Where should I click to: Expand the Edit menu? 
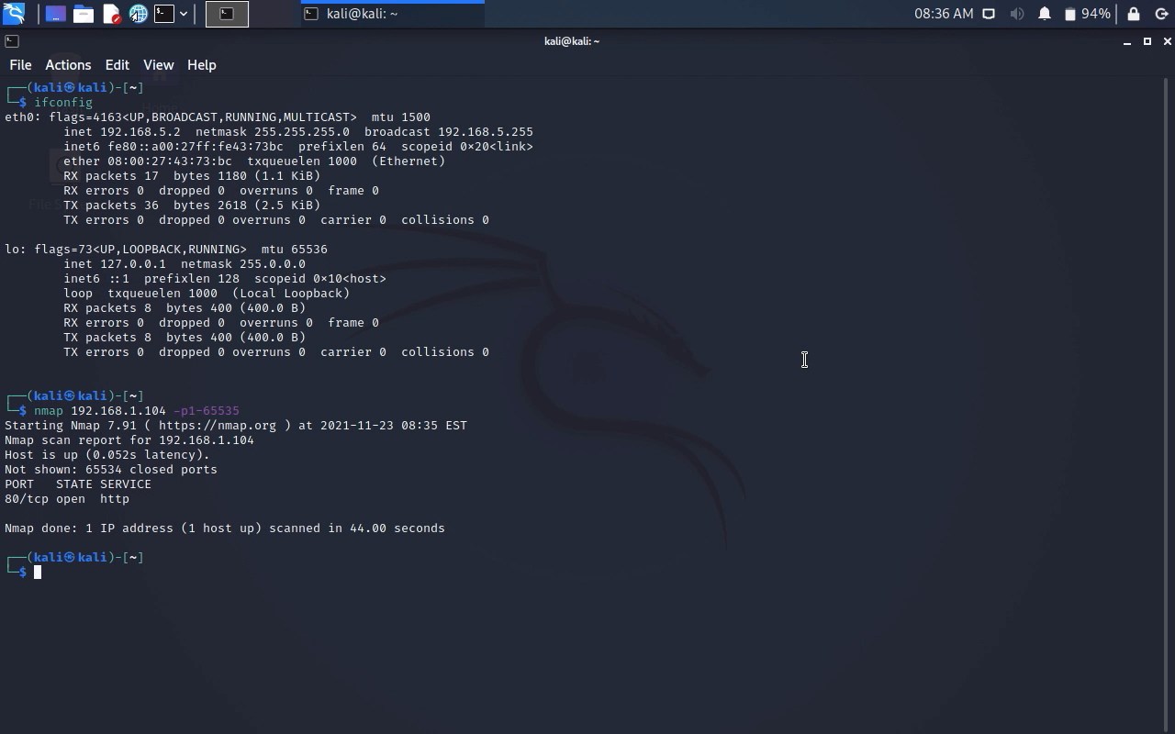[x=117, y=65]
